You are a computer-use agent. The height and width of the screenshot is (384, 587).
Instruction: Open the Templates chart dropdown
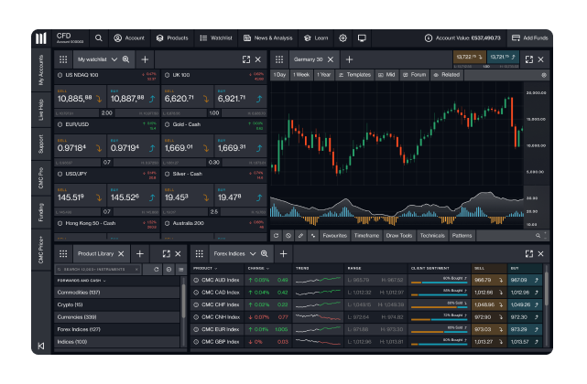[354, 75]
